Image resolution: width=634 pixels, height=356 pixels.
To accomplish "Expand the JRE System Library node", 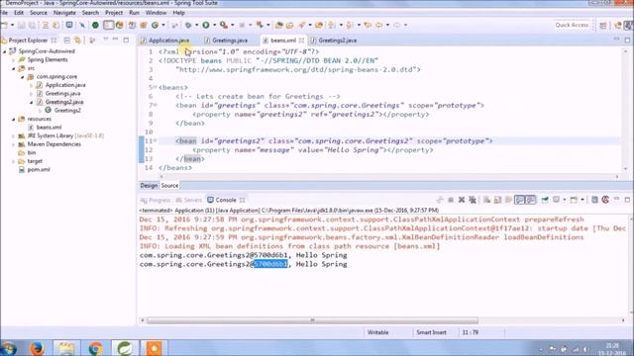I will coord(14,136).
